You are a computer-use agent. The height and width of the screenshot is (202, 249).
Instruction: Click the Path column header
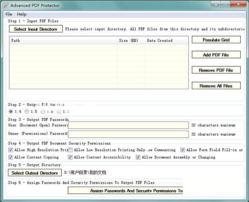[x=63, y=41]
